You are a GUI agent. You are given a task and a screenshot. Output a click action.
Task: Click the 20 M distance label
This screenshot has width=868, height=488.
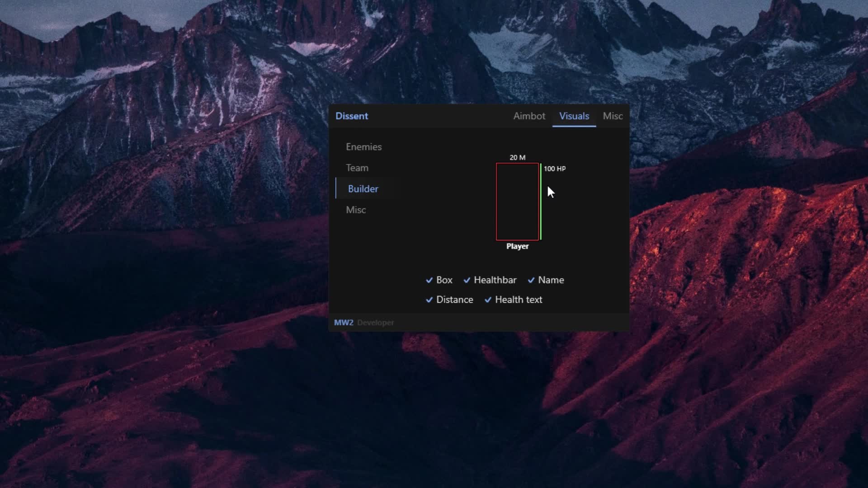point(517,158)
